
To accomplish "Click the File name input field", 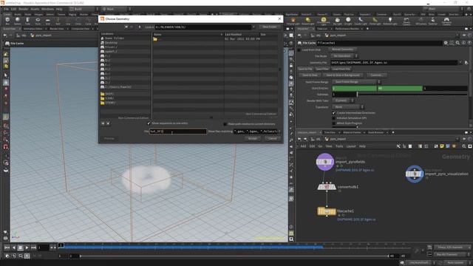I will pos(178,132).
